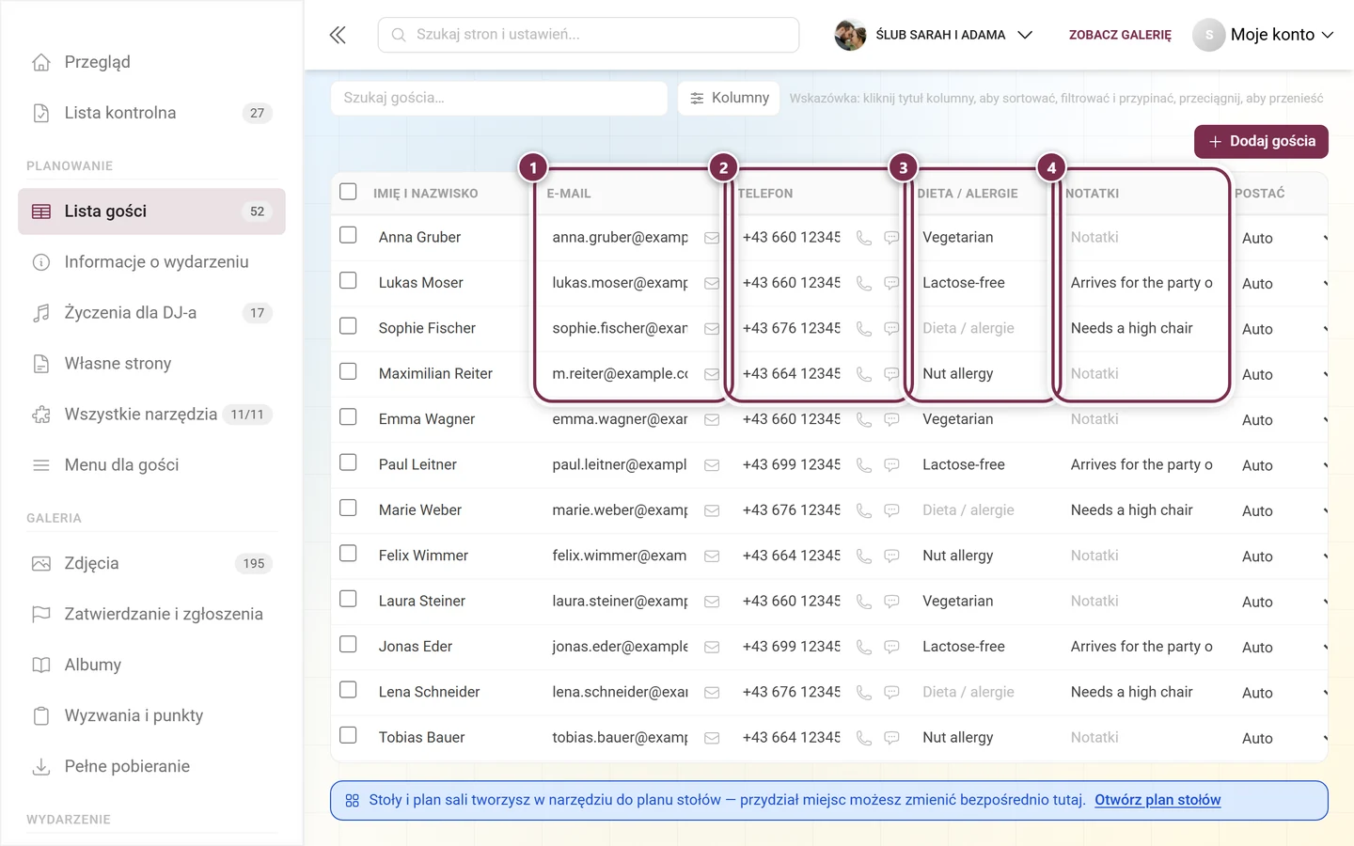Click the Zobacz galerię link

[x=1120, y=35]
